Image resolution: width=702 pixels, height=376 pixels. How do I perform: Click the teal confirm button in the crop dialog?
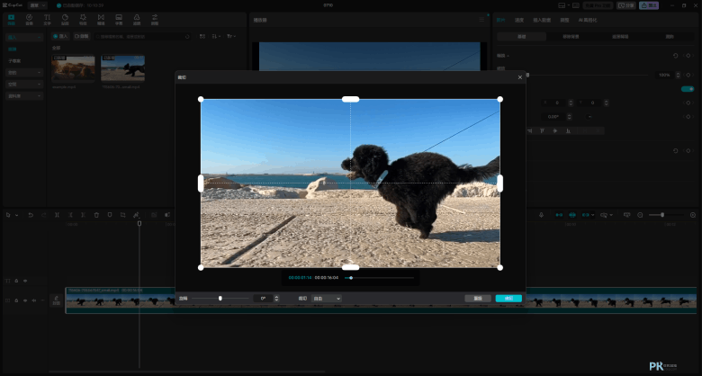tap(508, 298)
